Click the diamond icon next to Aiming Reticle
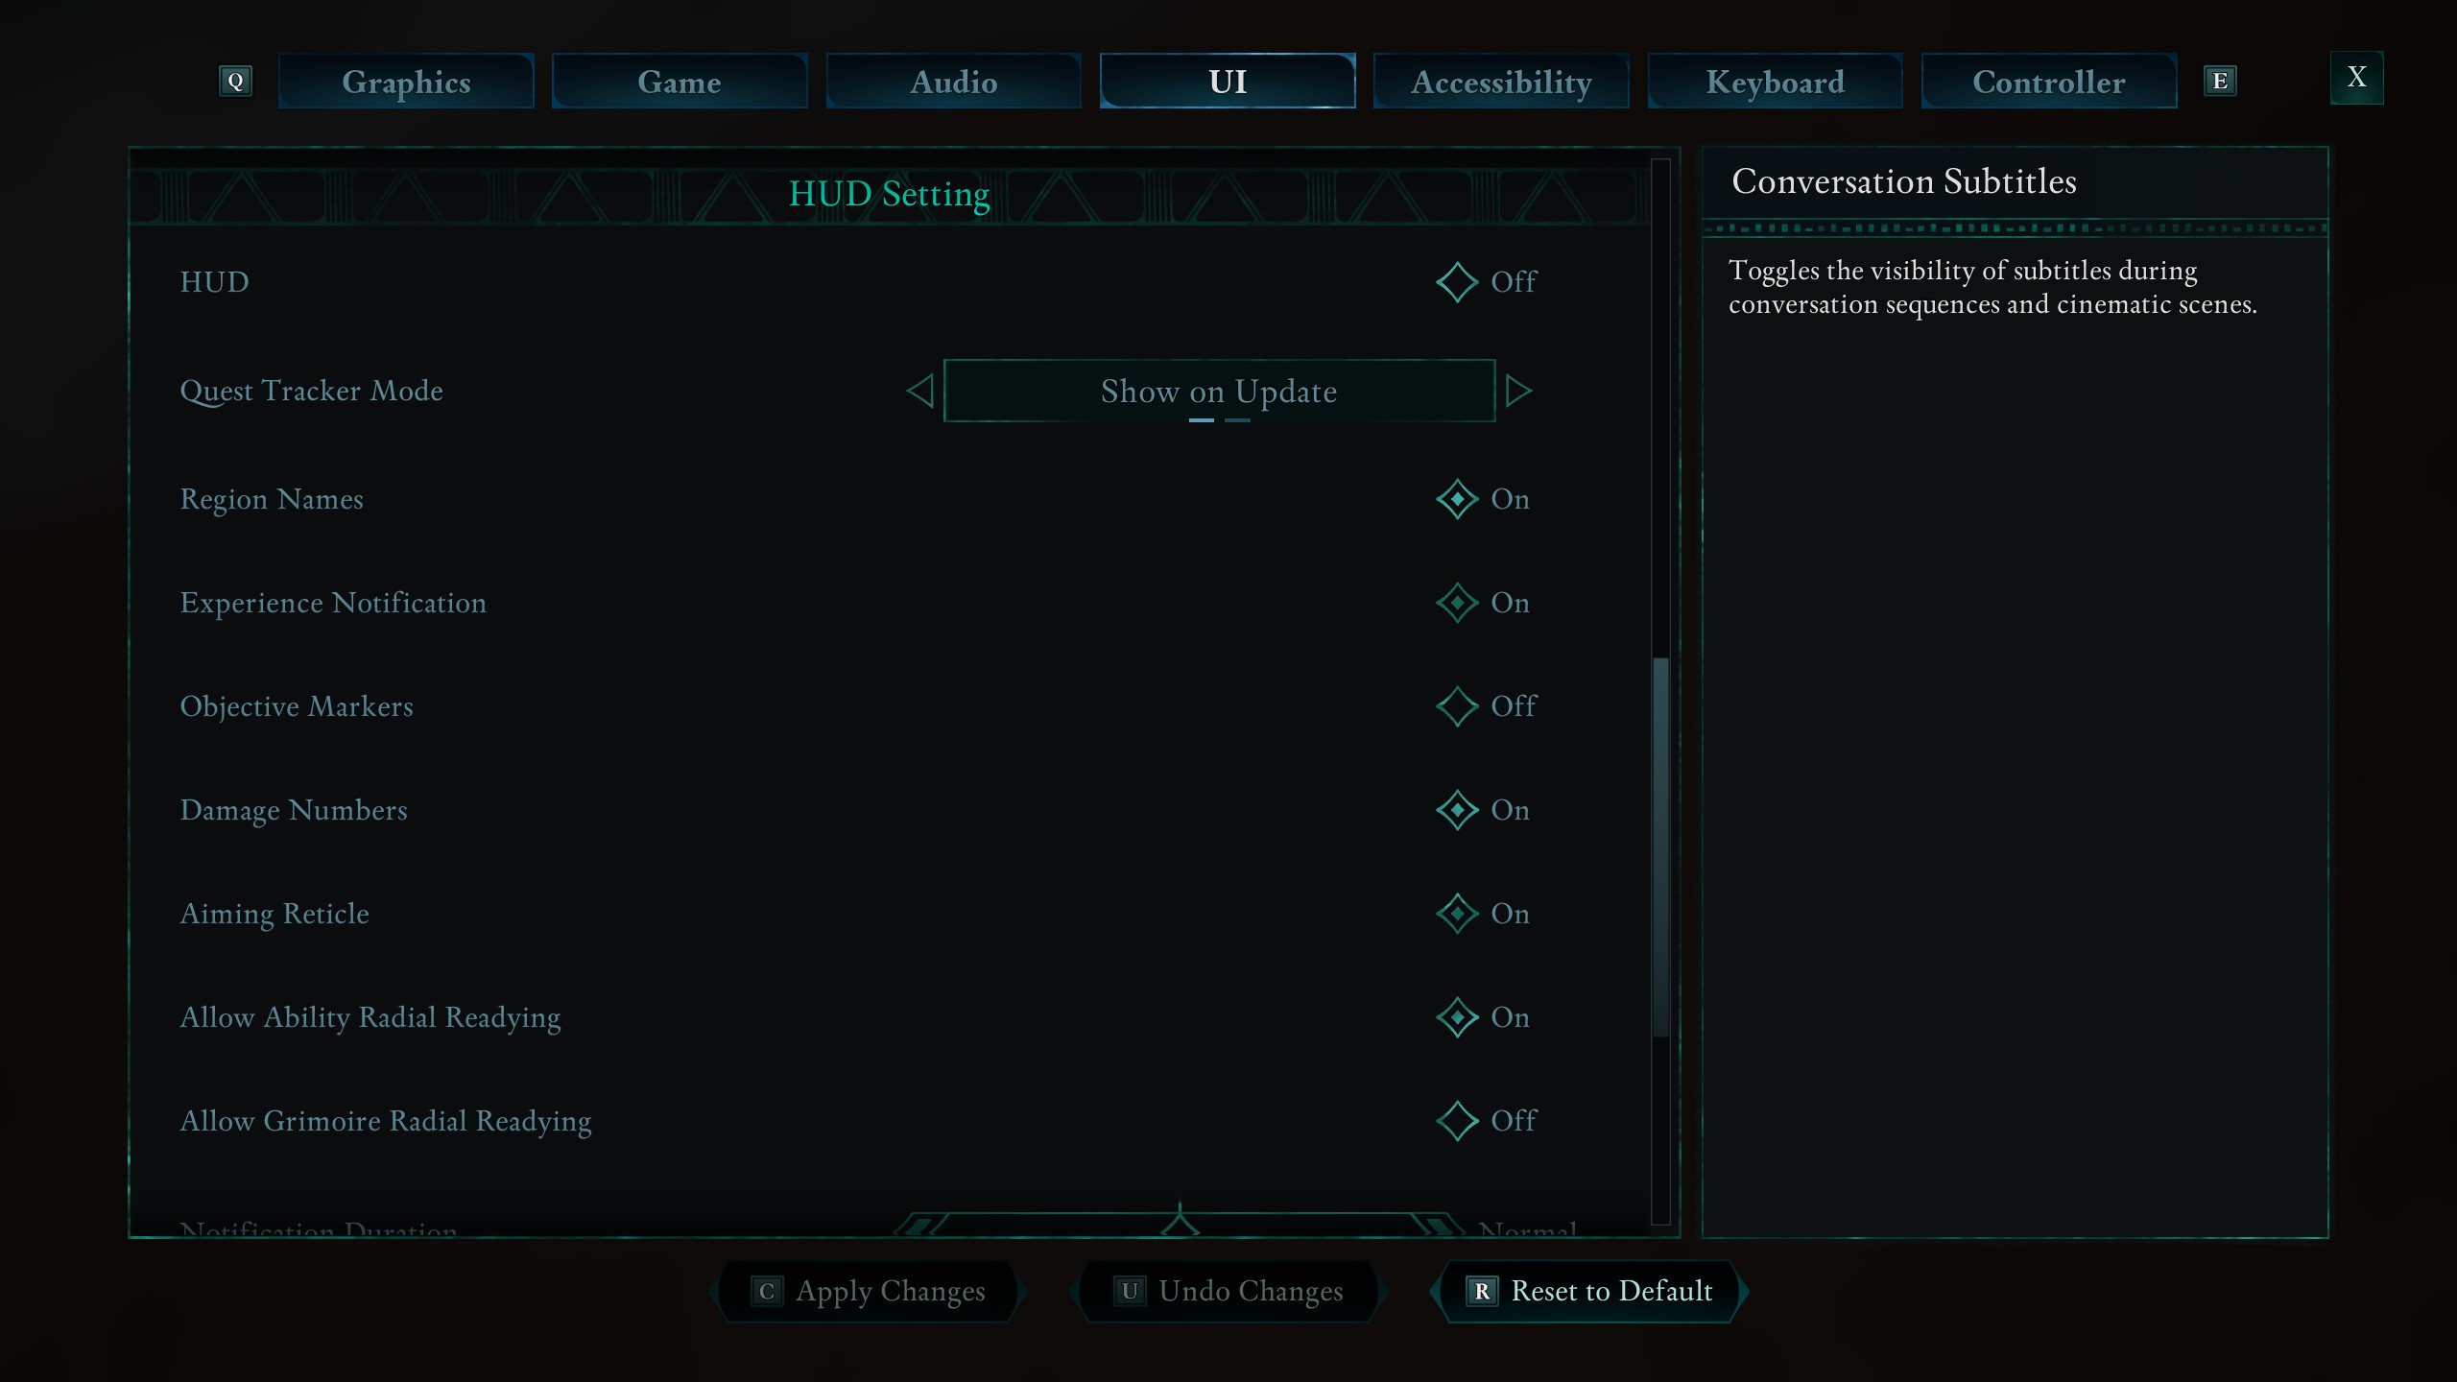 pyautogui.click(x=1456, y=913)
